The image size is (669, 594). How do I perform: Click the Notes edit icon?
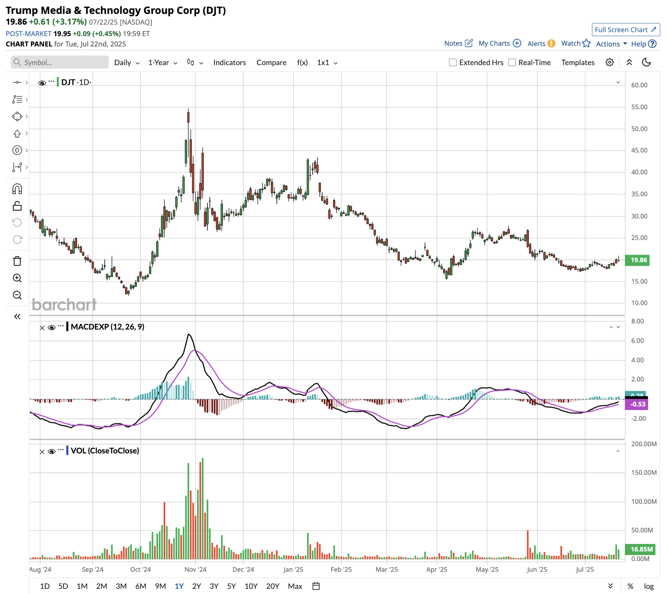click(469, 43)
